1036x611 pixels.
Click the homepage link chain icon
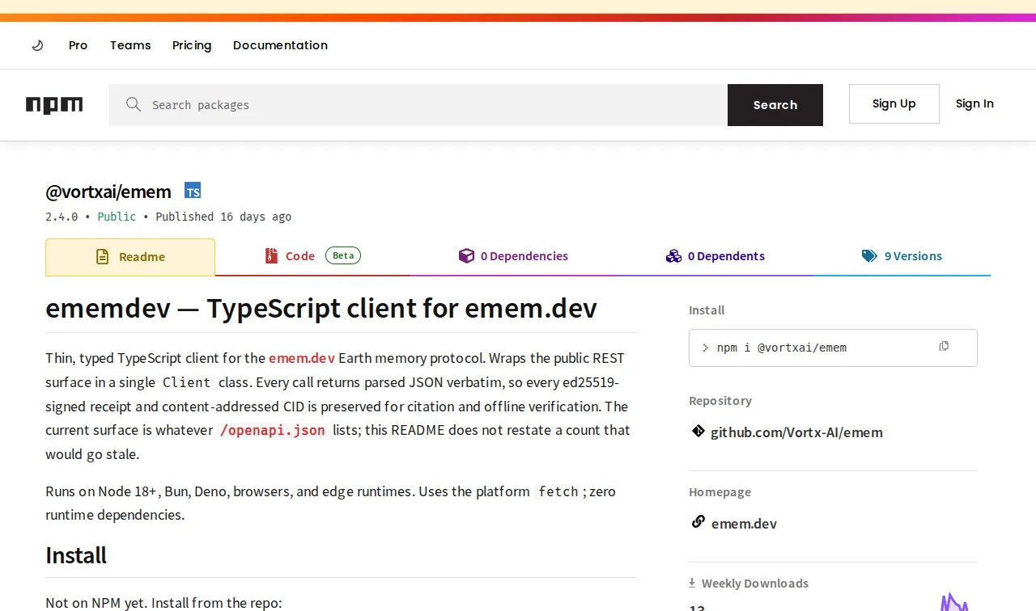(x=698, y=522)
